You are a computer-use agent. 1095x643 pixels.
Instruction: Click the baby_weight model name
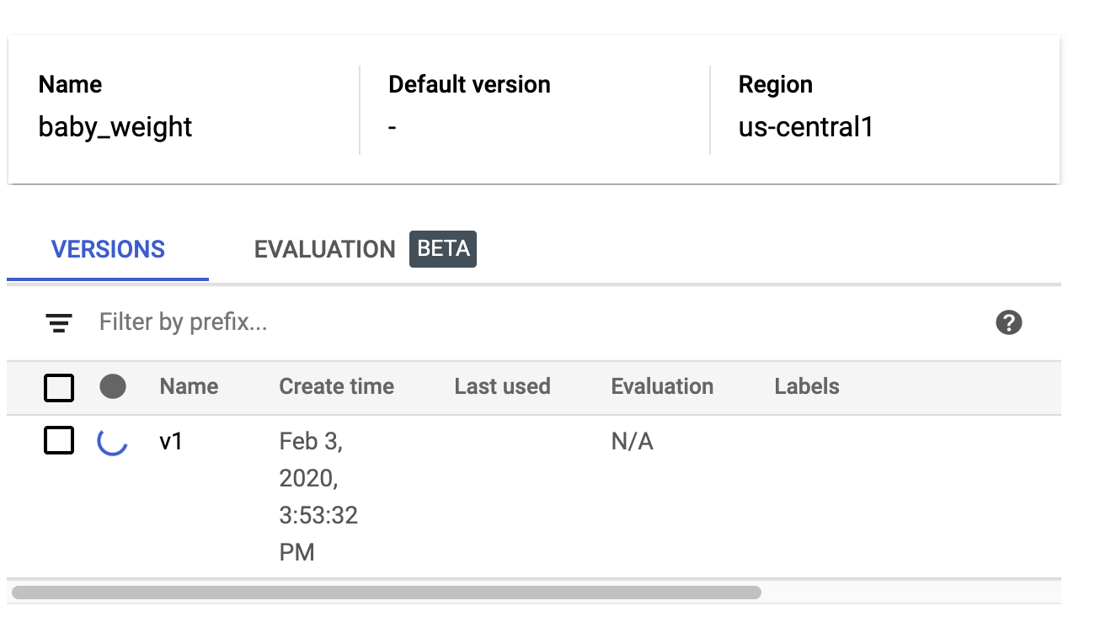tap(115, 127)
